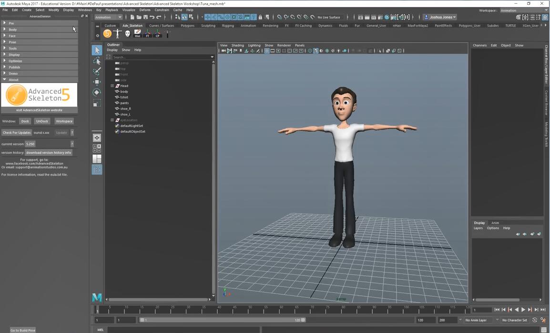This screenshot has height=333, width=550.
Task: Toggle the lock selection padlock icon
Action: 260,17
